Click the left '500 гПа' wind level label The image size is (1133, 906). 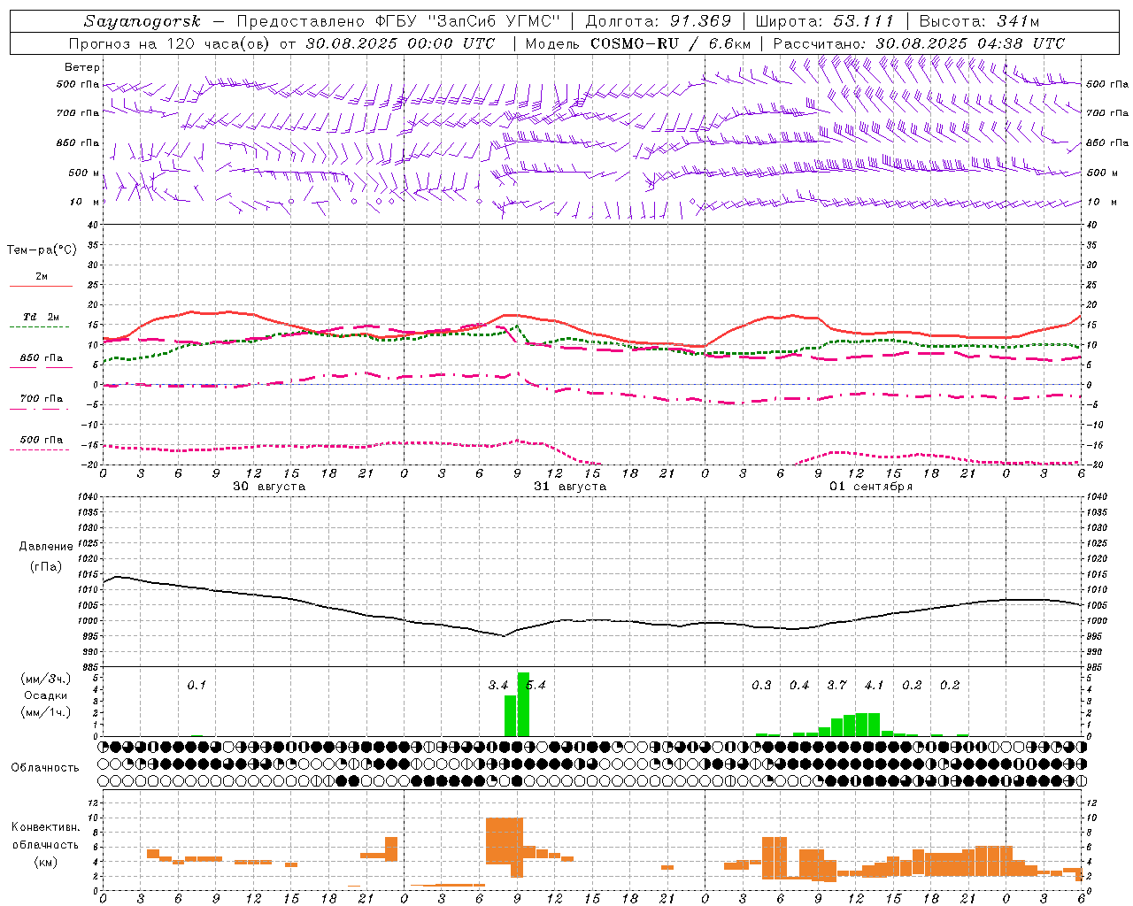pos(78,85)
